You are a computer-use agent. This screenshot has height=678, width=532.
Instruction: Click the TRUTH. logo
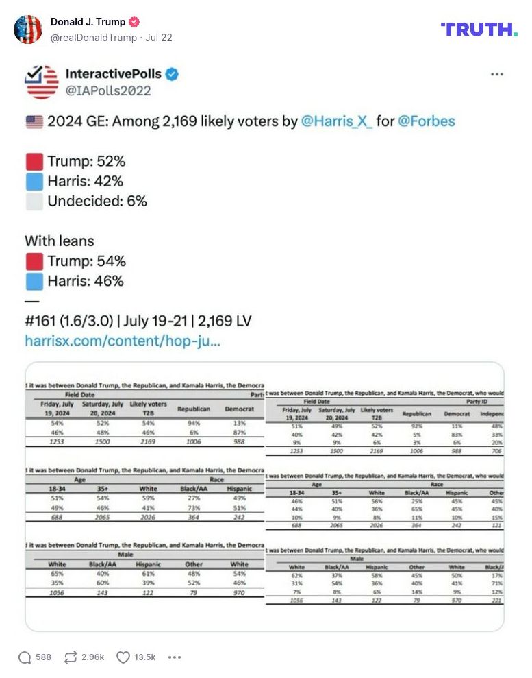(x=479, y=29)
